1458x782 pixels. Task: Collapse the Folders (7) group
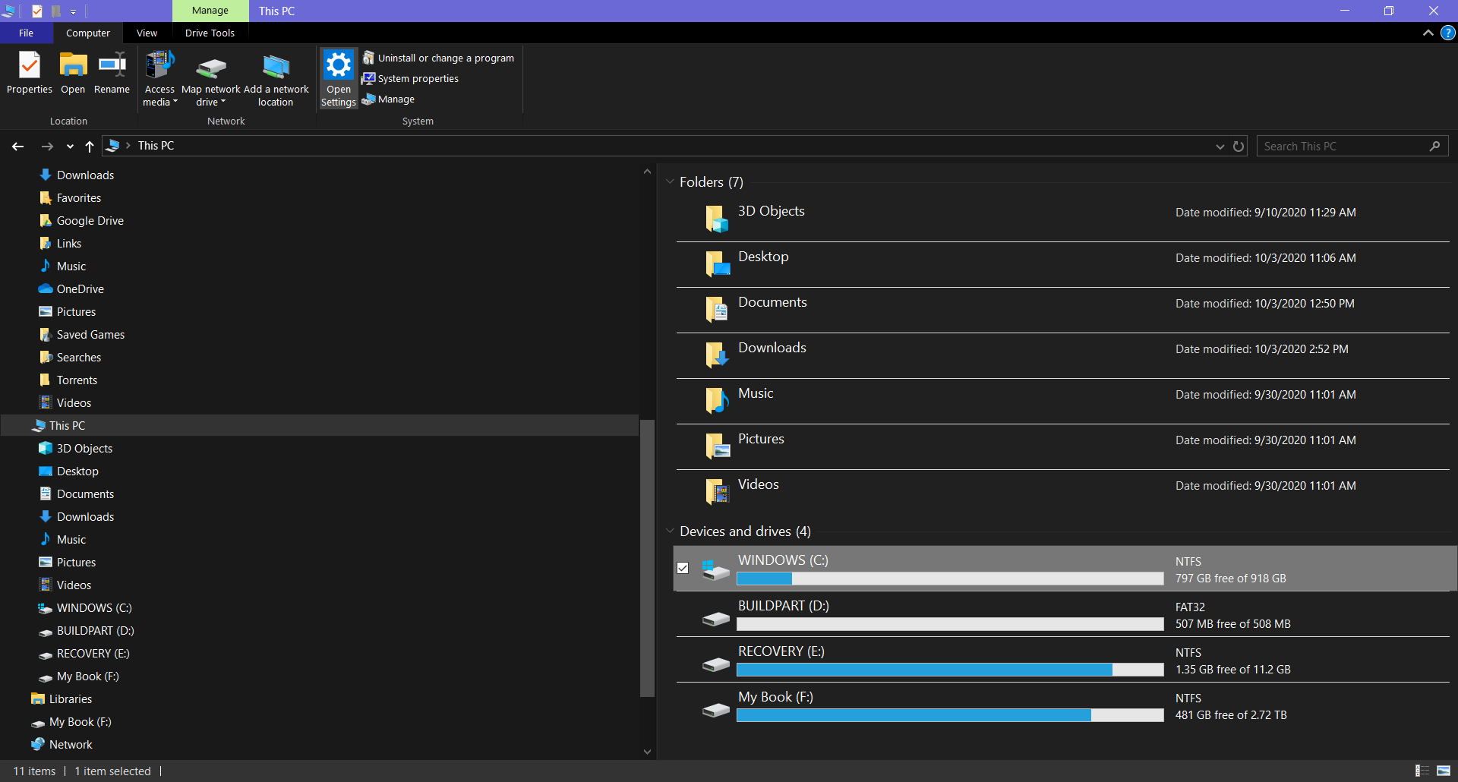tap(670, 182)
